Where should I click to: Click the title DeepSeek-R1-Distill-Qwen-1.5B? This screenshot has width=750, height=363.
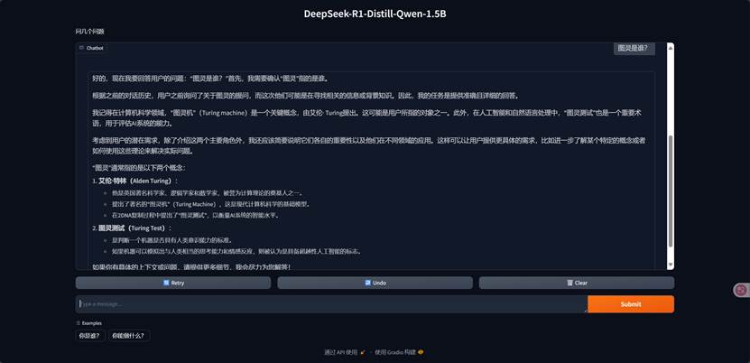click(375, 14)
